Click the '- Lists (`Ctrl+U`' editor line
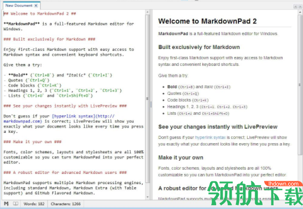Viewport: 303px width, 209px height. point(48,96)
